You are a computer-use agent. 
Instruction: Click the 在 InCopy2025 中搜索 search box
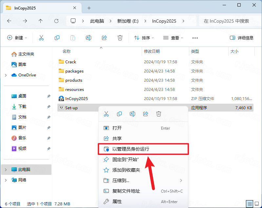point(228,21)
